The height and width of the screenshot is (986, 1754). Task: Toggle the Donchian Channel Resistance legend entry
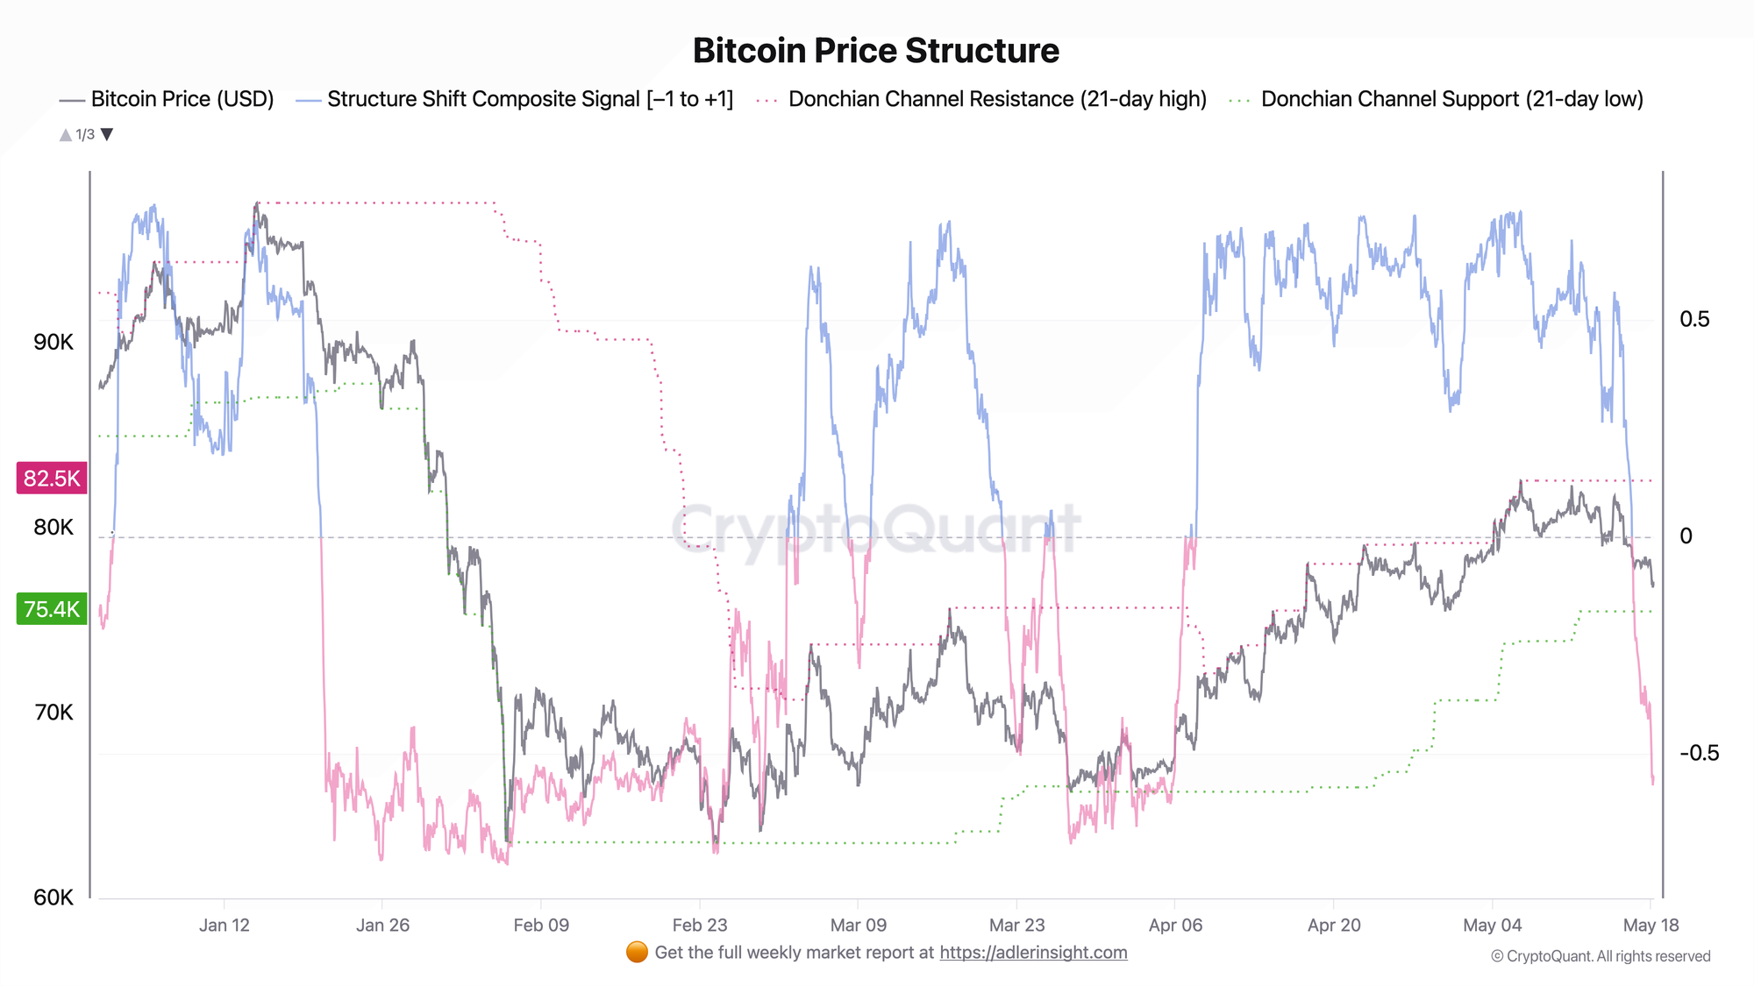point(981,99)
